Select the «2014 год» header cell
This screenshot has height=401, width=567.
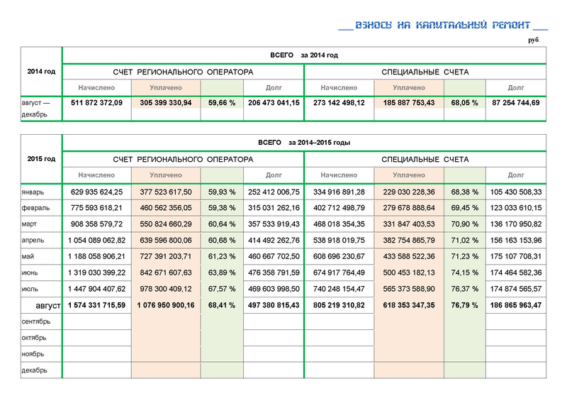pyautogui.click(x=41, y=72)
